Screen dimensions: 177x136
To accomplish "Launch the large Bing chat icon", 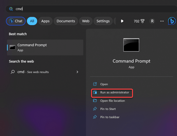I will coord(172,21).
